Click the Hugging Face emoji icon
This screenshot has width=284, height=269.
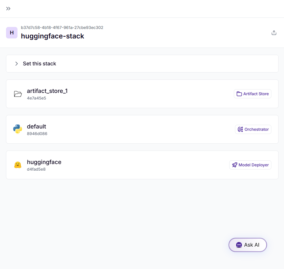(x=18, y=165)
